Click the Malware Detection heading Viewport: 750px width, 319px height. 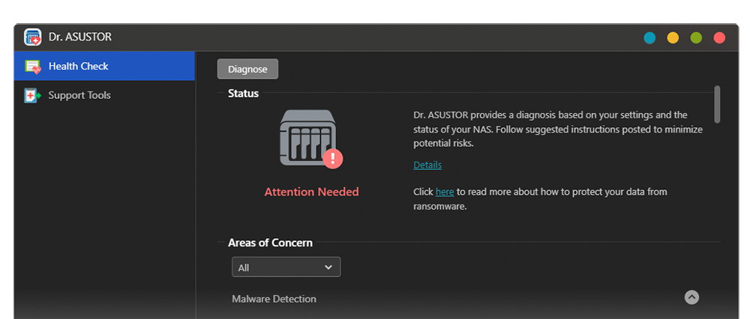click(274, 299)
